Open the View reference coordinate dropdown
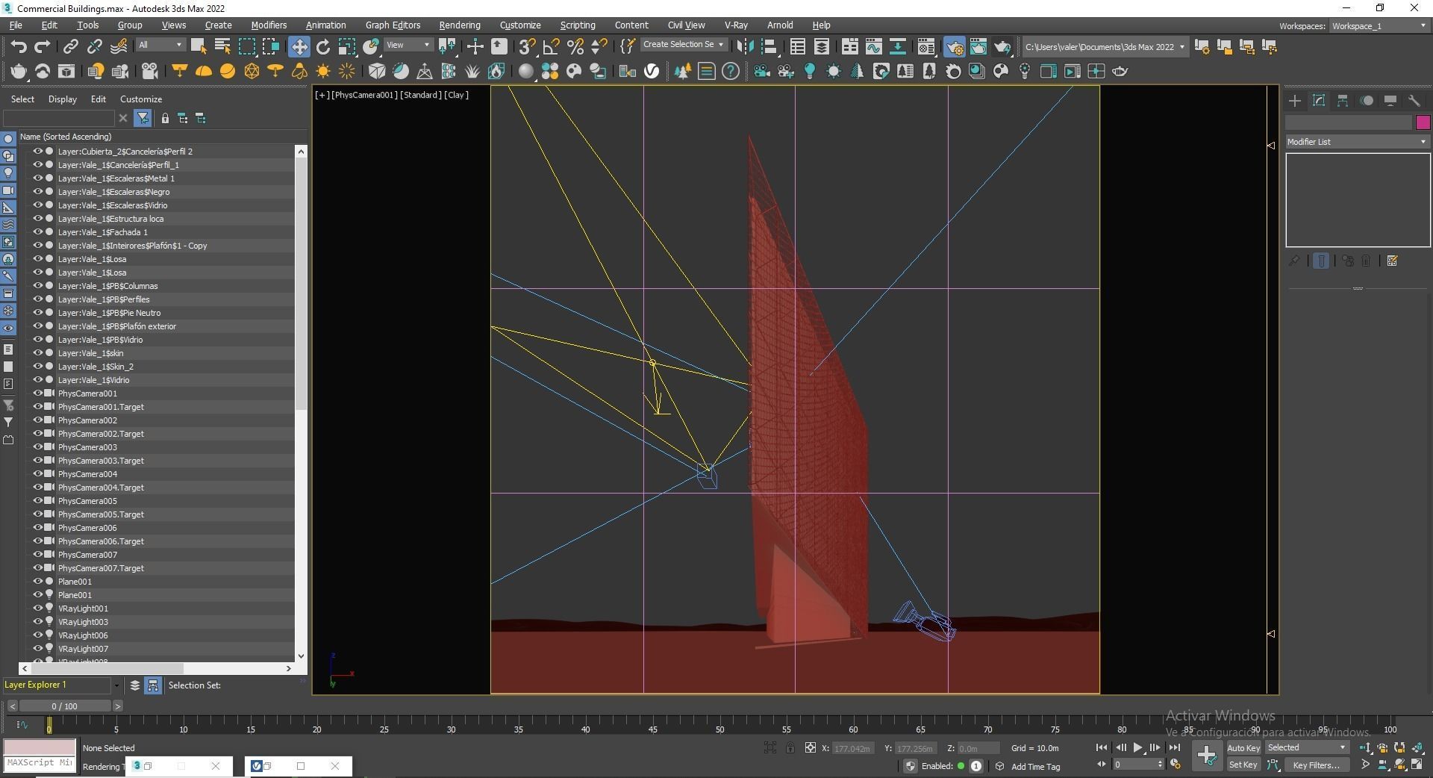 pos(408,45)
